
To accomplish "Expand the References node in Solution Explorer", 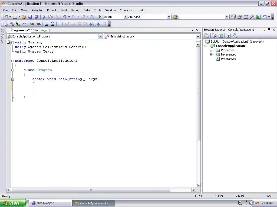I will [211, 54].
